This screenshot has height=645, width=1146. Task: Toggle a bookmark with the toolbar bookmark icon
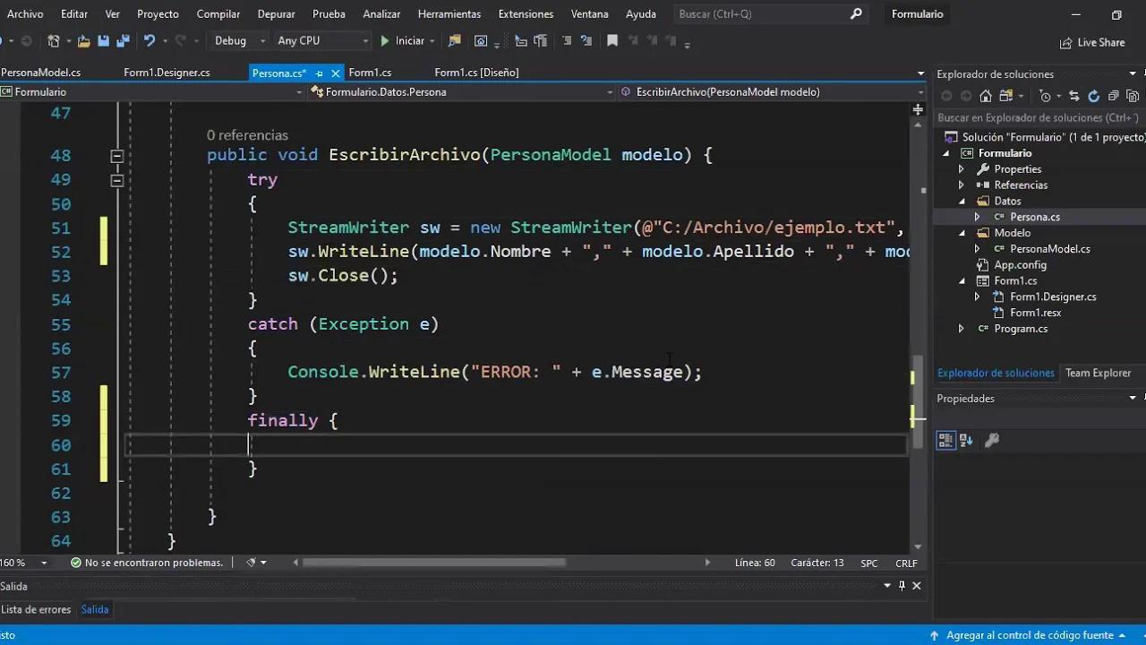click(612, 40)
